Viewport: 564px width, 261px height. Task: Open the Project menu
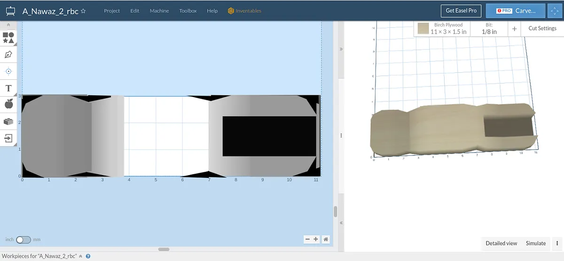pyautogui.click(x=112, y=11)
